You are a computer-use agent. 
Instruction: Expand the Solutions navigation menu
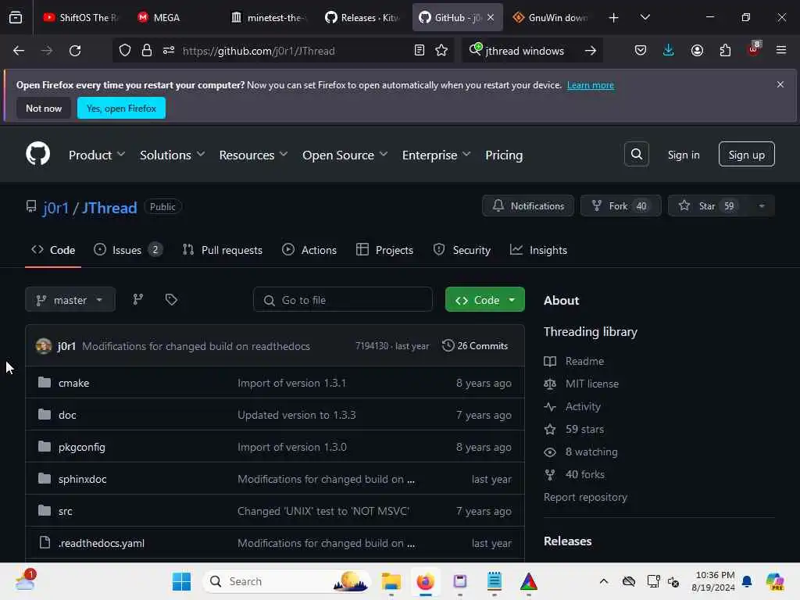click(x=173, y=155)
